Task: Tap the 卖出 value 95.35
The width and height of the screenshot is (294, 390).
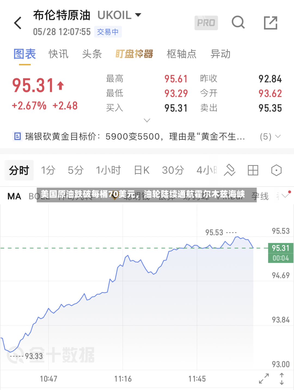Action: [x=270, y=108]
